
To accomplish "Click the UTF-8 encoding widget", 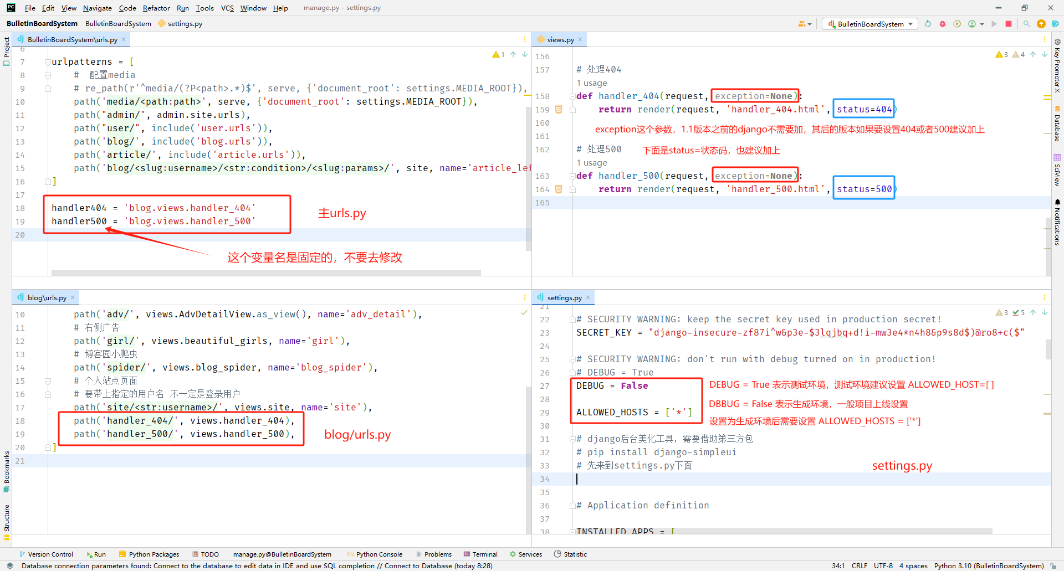I will click(x=883, y=565).
